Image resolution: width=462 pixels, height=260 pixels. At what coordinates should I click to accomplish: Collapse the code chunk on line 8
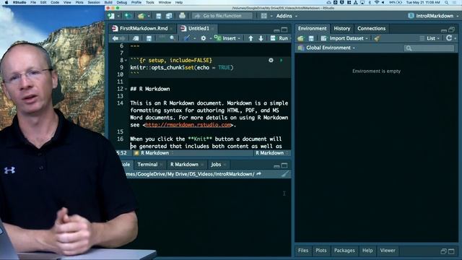click(x=126, y=61)
